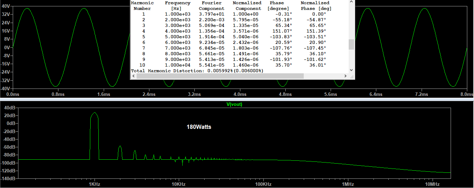Click the log window's vertical scrollbar thumb

351,44
